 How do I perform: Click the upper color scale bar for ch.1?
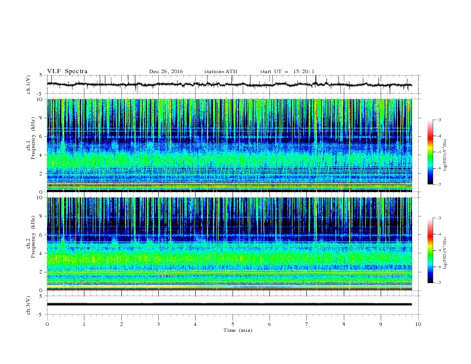[x=430, y=152]
